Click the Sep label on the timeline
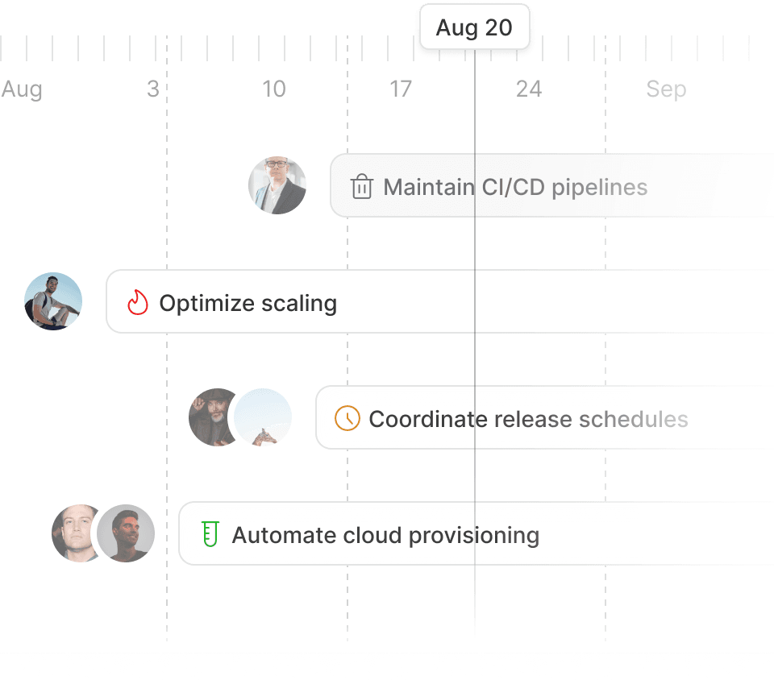The width and height of the screenshot is (774, 680). click(666, 89)
